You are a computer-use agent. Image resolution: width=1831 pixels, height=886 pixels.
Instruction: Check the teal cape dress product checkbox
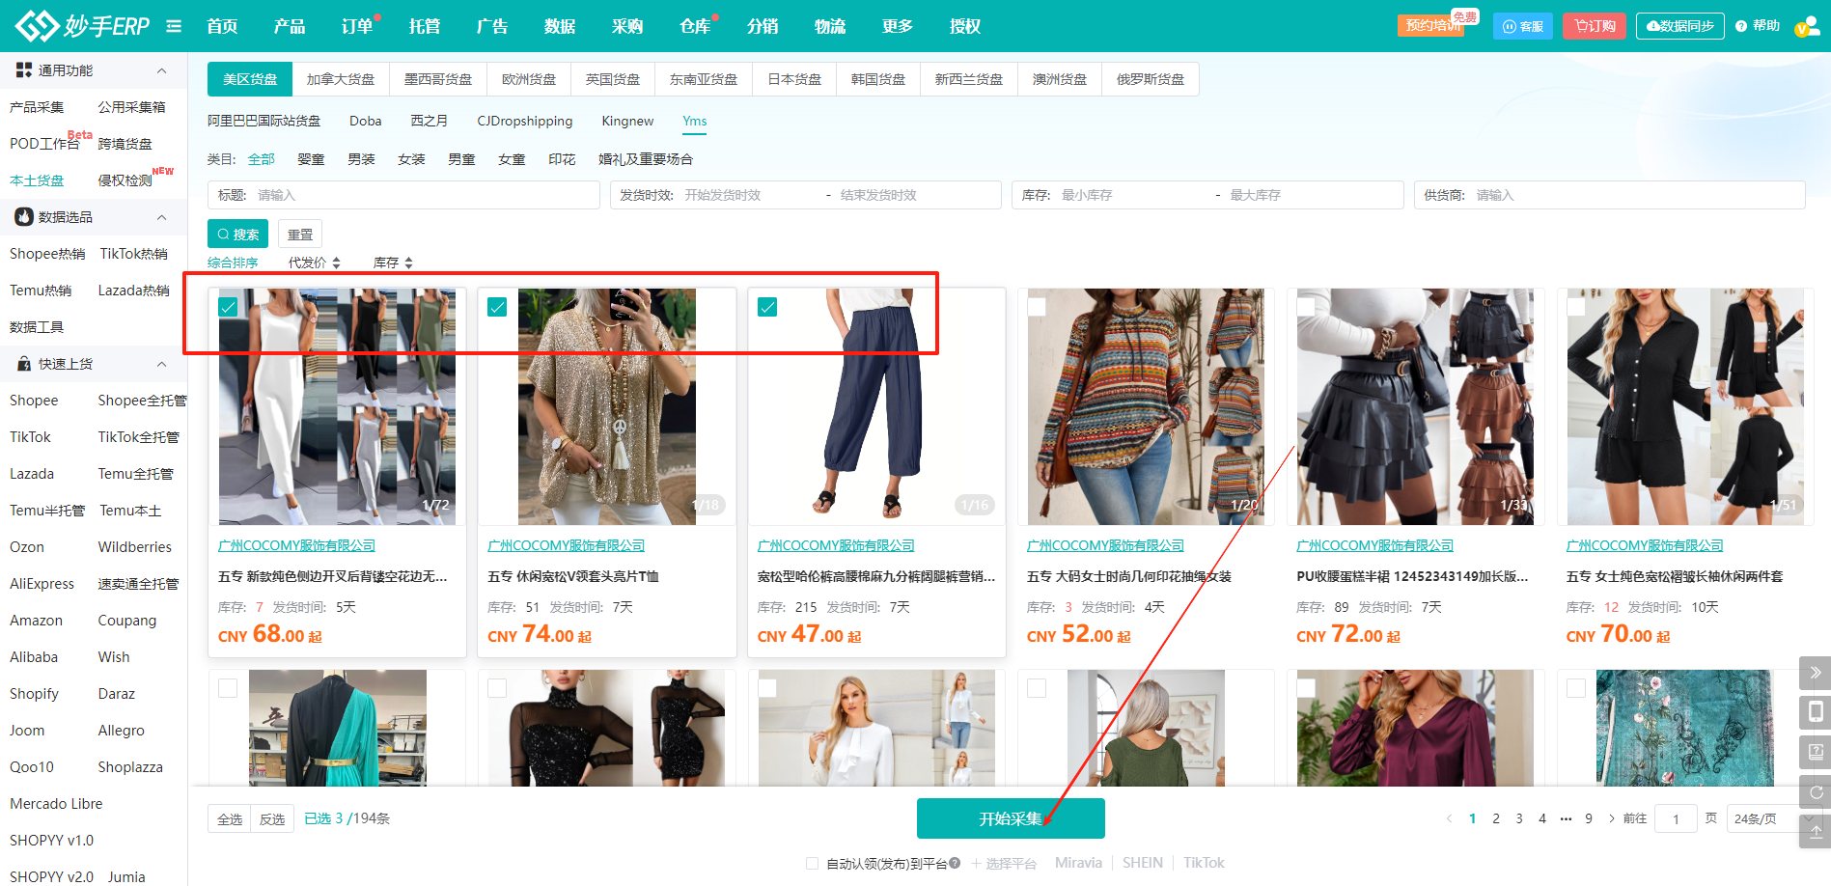(228, 688)
